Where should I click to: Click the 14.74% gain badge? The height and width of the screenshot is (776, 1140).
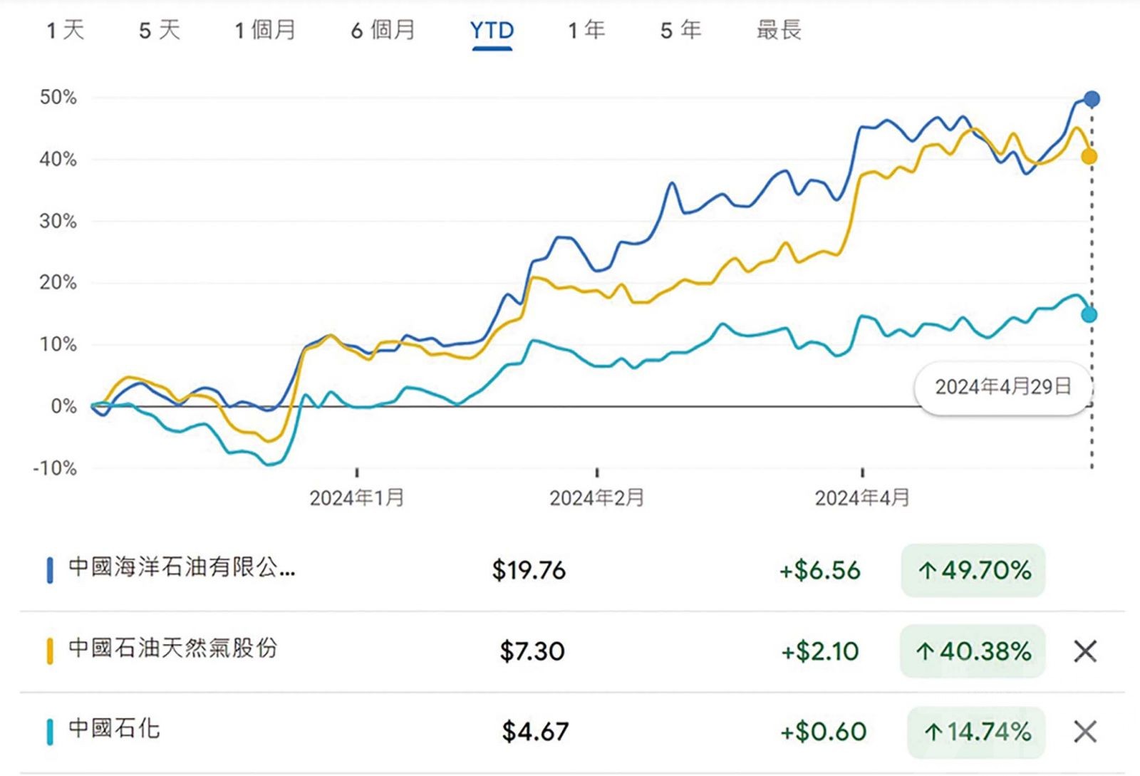(x=976, y=731)
